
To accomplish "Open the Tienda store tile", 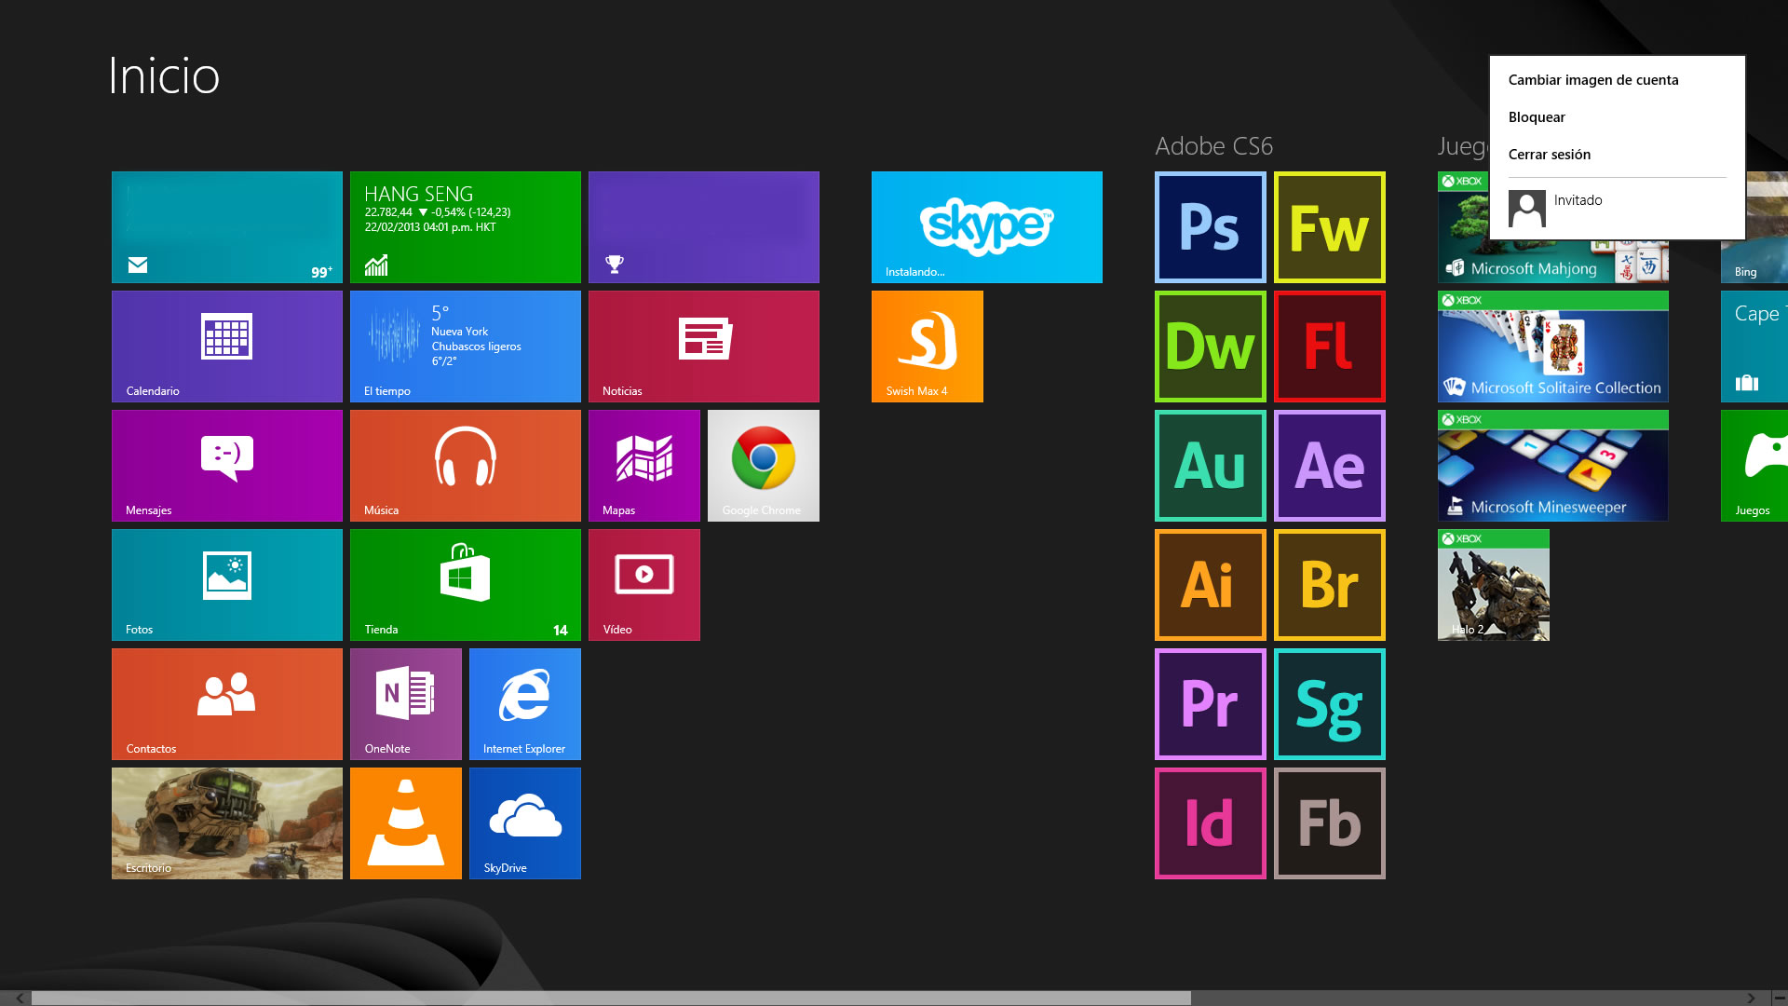I will (466, 585).
